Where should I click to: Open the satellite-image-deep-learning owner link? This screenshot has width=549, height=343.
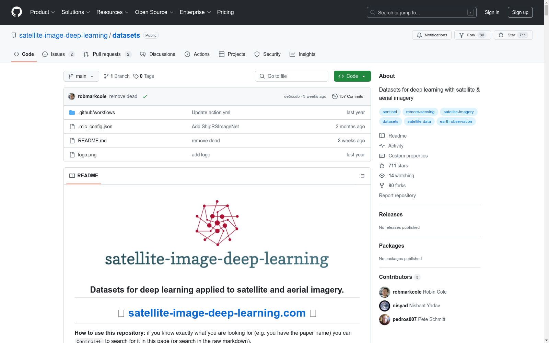[x=63, y=35]
